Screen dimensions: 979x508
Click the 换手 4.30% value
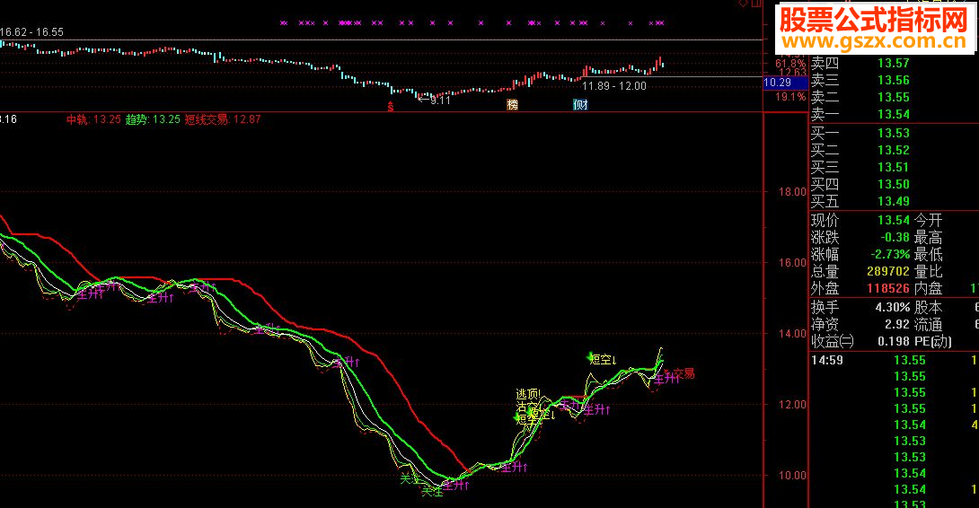[893, 307]
